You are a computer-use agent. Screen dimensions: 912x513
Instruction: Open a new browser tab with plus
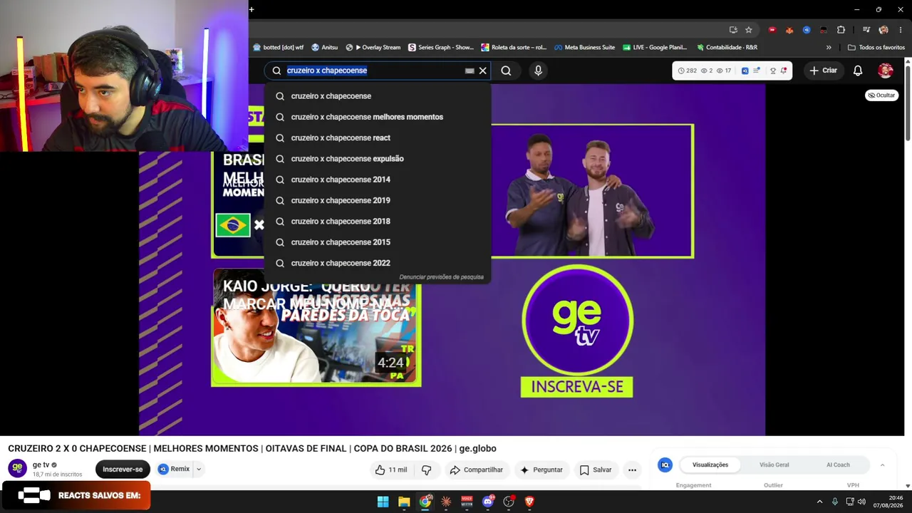coord(252,9)
